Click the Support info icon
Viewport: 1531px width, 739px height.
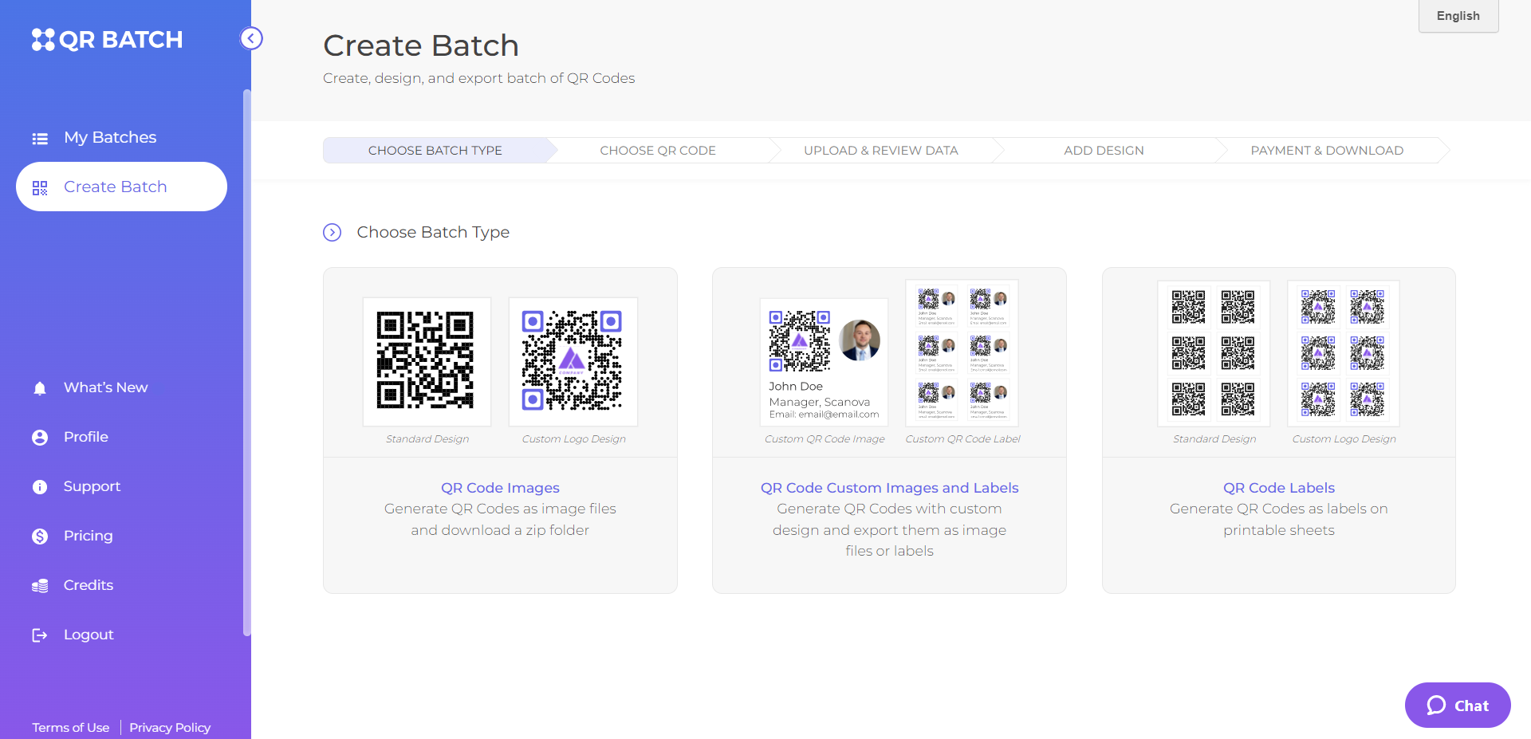(x=40, y=487)
